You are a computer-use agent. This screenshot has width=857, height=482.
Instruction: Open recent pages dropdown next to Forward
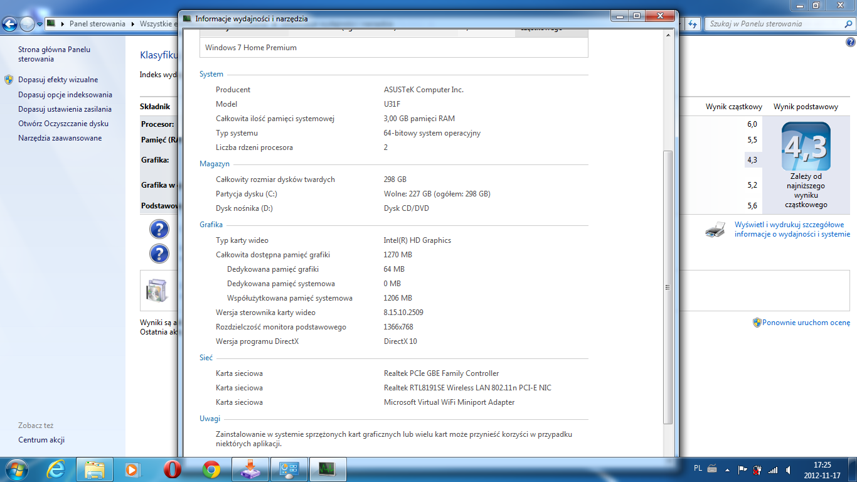click(x=40, y=24)
